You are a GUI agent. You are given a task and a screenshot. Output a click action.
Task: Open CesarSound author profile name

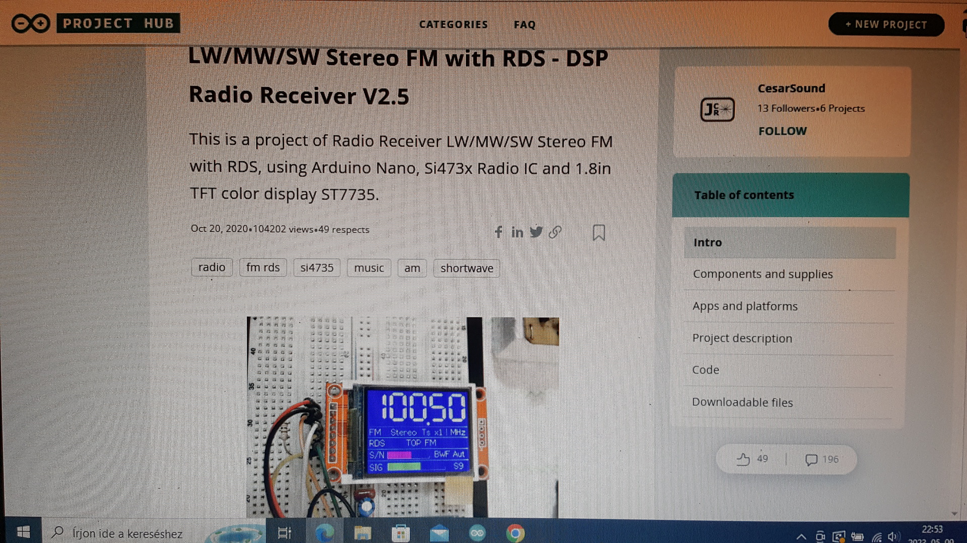(791, 88)
